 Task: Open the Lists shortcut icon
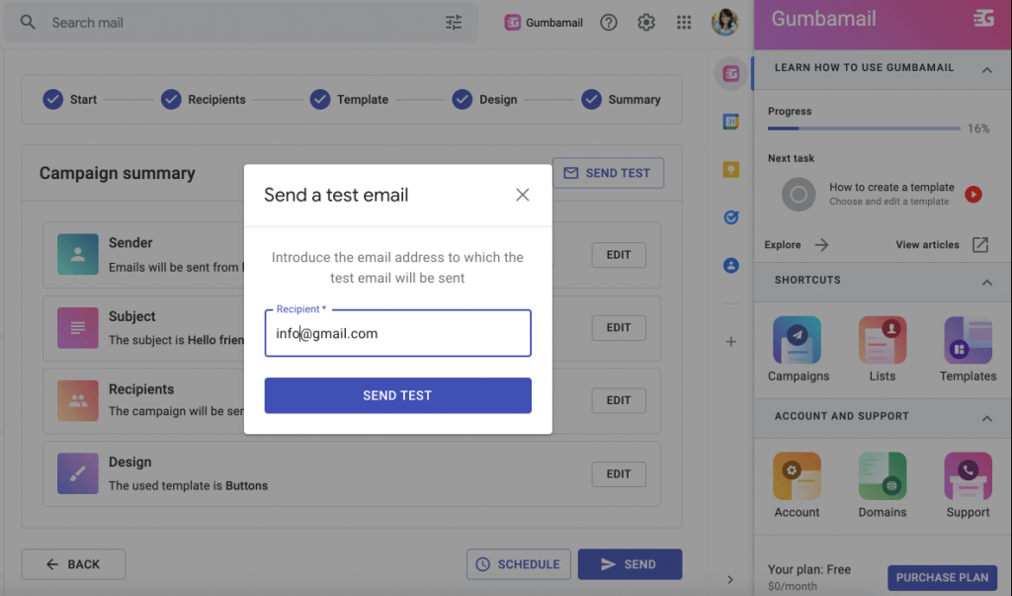(x=883, y=341)
